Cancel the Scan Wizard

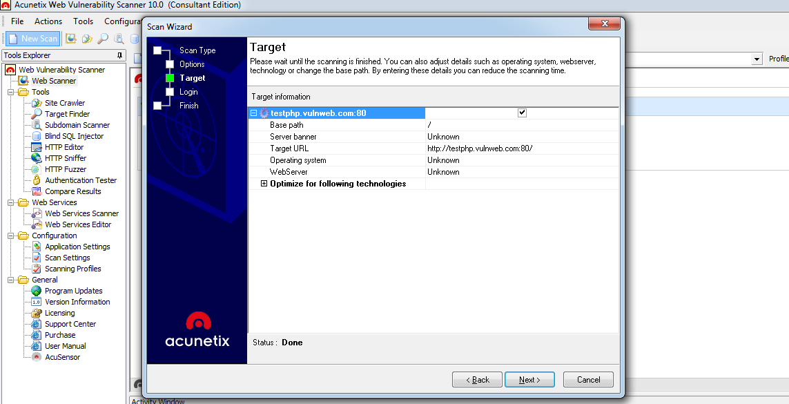[587, 379]
